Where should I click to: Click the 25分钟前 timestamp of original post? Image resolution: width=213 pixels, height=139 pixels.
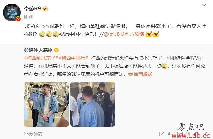33,134
